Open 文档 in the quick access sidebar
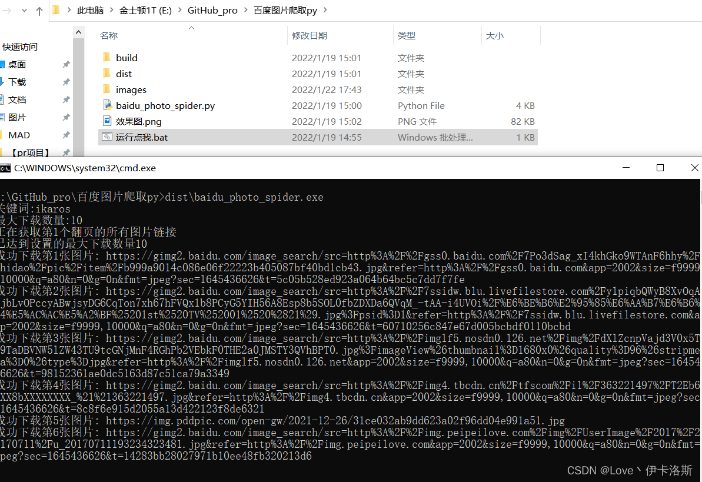This screenshot has height=482, width=702. tap(17, 99)
